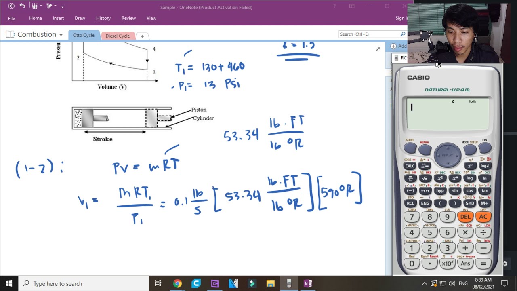Click the calculator x inverse key
517x291 pixels.
pyautogui.click(x=470, y=166)
